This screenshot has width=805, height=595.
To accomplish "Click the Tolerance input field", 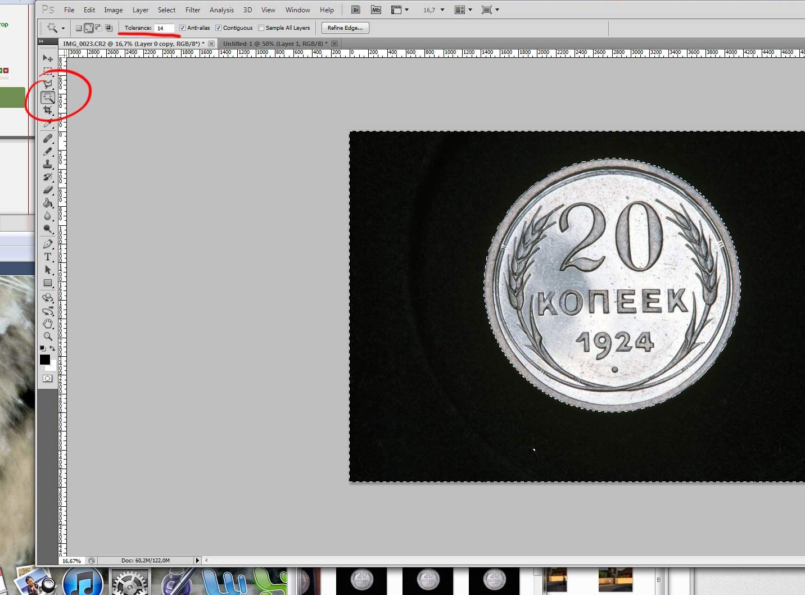I will (164, 28).
